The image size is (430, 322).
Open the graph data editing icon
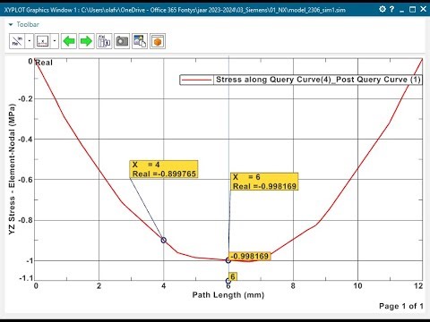point(104,41)
